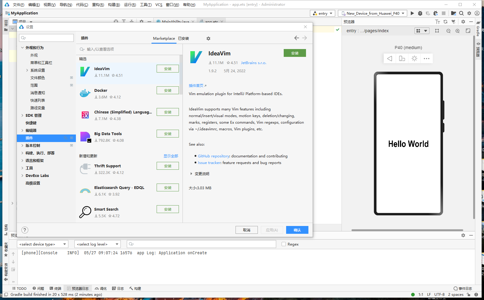484x300 pixels.
Task: Open previewer panel settings gear
Action: pos(463,22)
